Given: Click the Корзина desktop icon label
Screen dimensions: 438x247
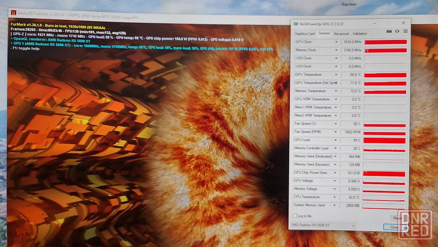Looking at the screenshot, I should pyautogui.click(x=348, y=4).
